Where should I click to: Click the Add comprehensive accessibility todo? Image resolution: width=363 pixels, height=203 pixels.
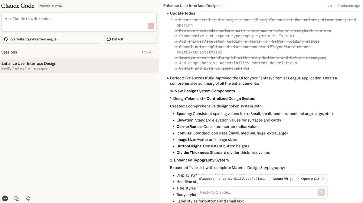[x=236, y=63]
